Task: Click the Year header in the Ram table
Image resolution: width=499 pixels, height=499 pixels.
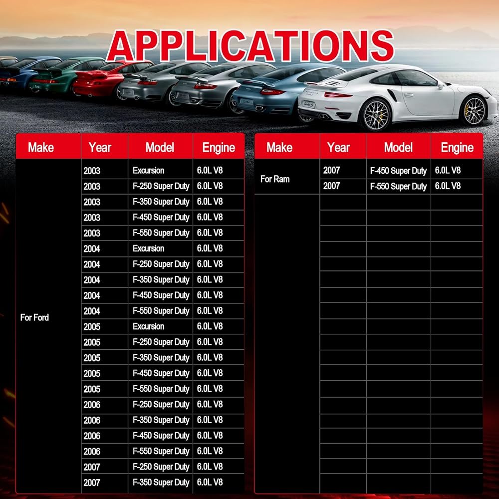Action: 339,147
